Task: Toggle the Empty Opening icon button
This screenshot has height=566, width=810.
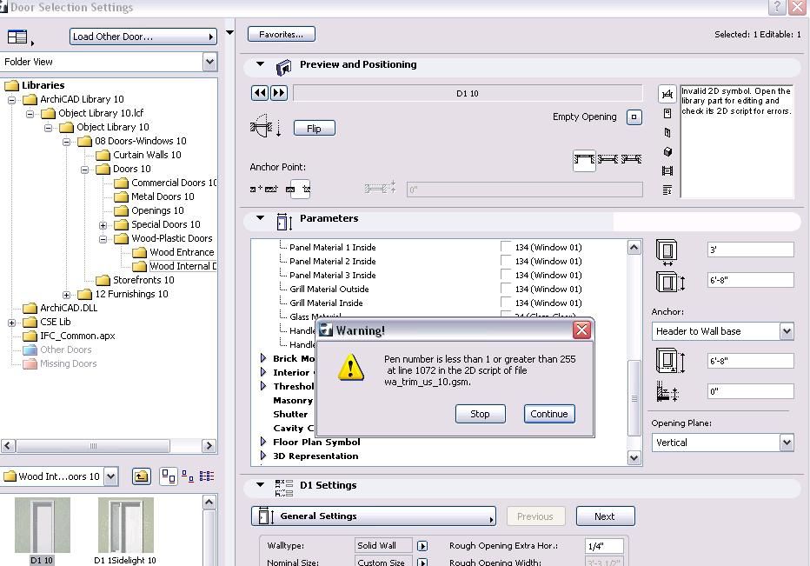Action: coord(634,117)
